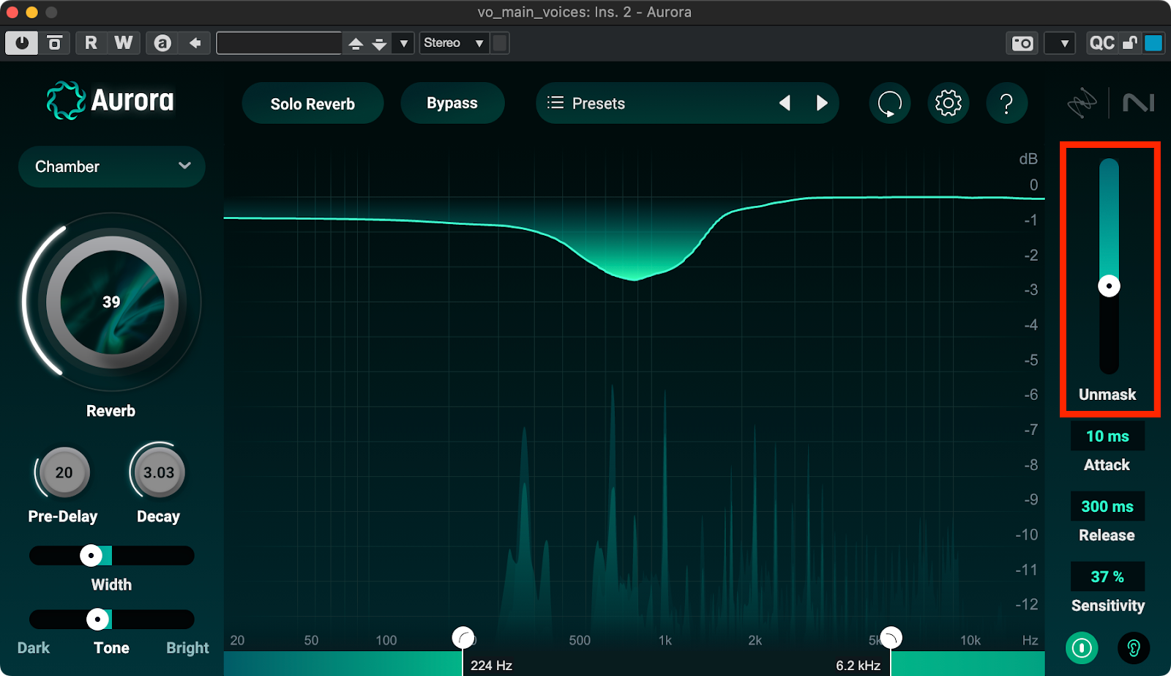The image size is (1171, 676).
Task: Click the Pre-Delay knob showing 20
Action: click(x=64, y=472)
